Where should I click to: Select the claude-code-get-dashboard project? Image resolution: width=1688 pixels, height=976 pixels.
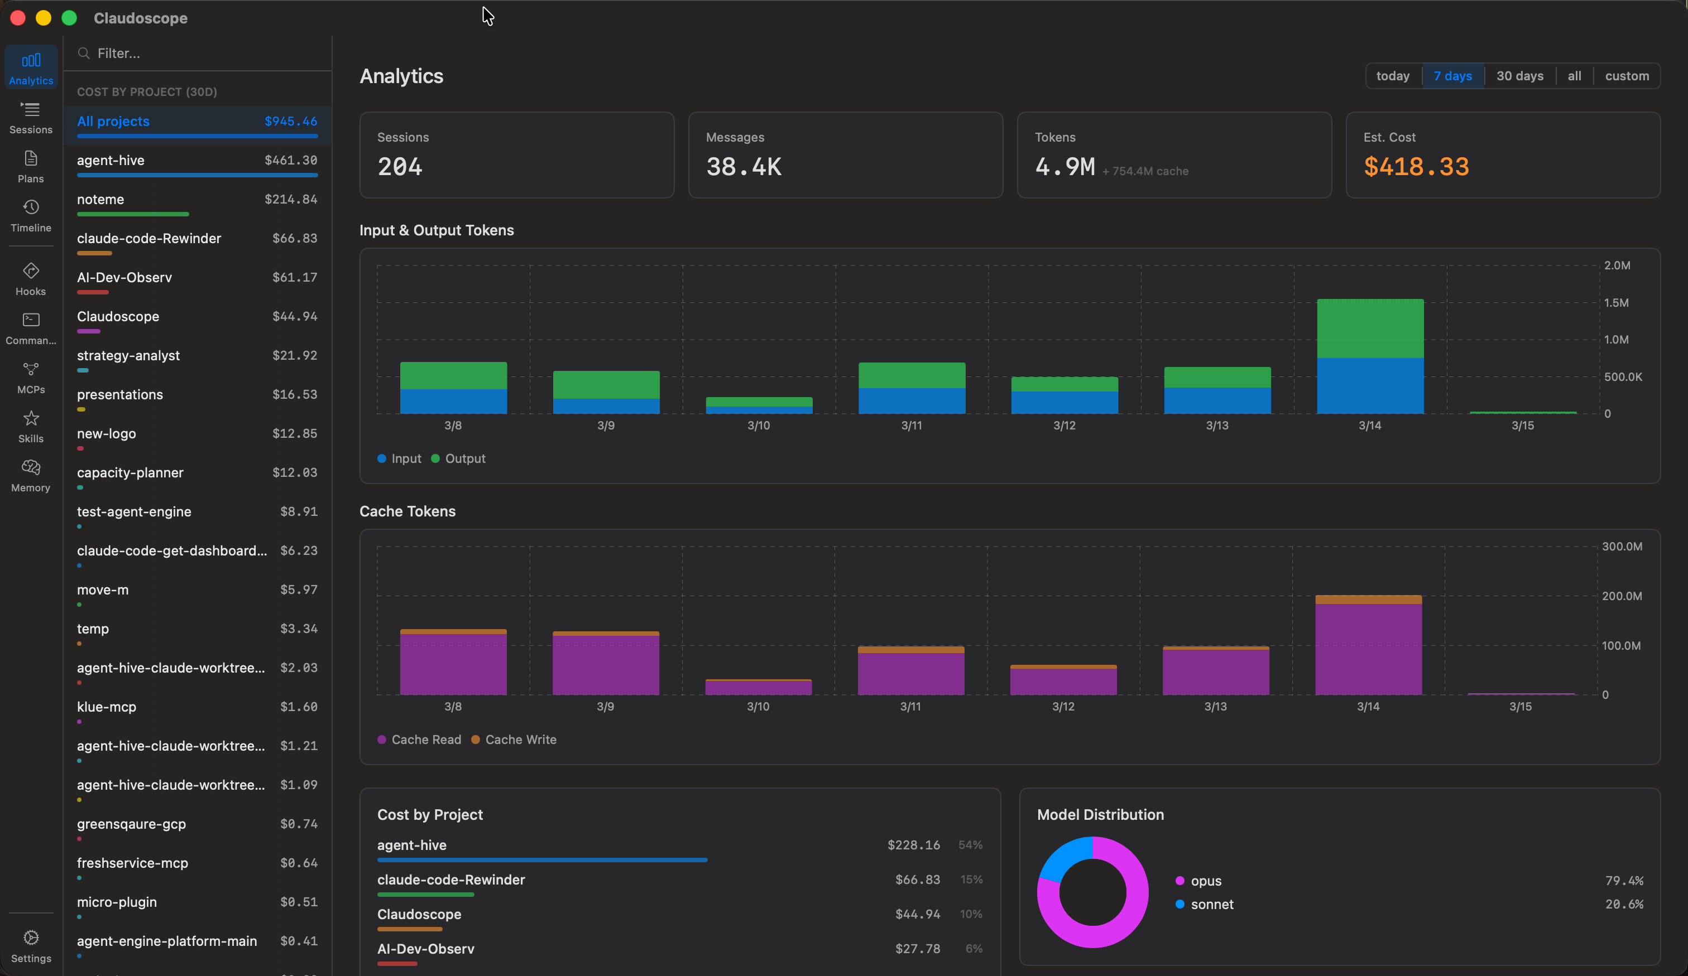coord(198,555)
